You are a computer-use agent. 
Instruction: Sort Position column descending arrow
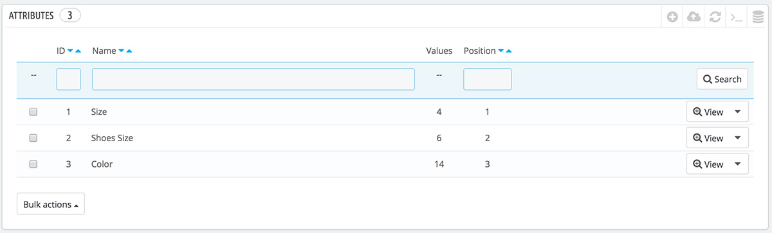[501, 51]
